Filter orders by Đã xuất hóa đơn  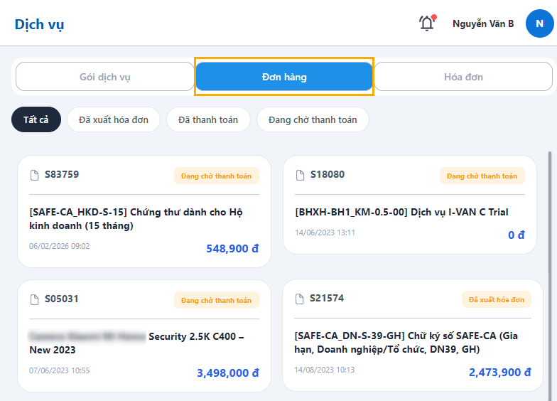click(x=114, y=119)
